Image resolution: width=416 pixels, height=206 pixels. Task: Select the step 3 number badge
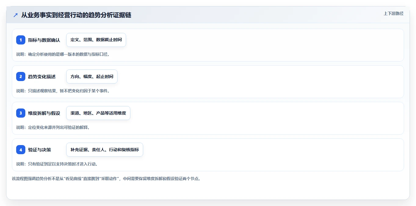click(x=21, y=113)
